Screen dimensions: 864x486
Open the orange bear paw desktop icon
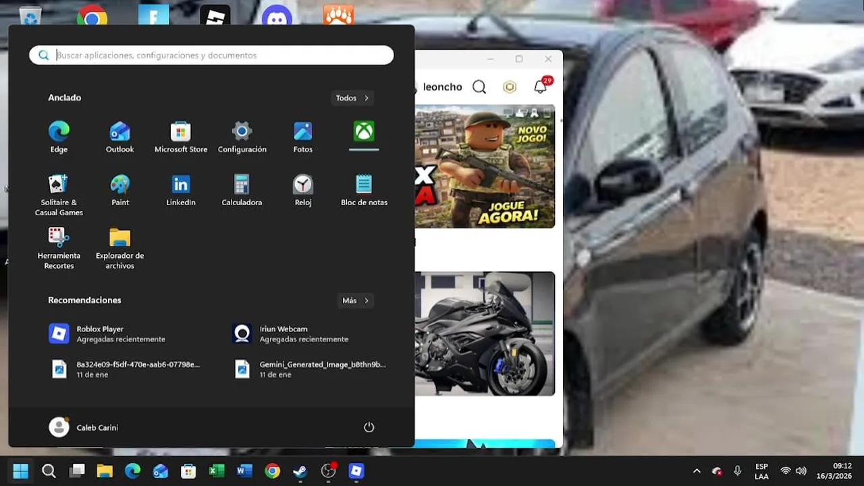339,15
